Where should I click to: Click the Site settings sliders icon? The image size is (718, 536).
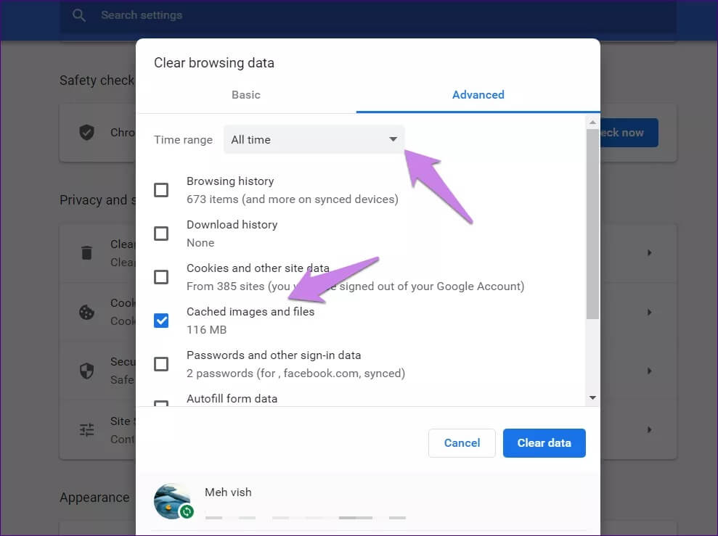tap(87, 430)
